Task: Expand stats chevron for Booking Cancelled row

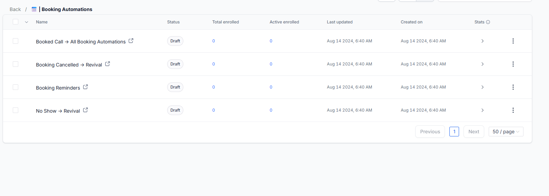Action: tap(482, 64)
